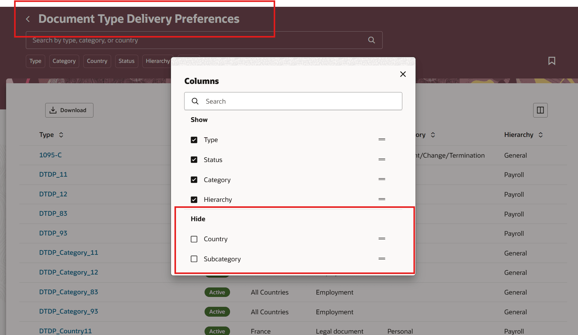Open the DTDP_11 document type

pyautogui.click(x=53, y=175)
